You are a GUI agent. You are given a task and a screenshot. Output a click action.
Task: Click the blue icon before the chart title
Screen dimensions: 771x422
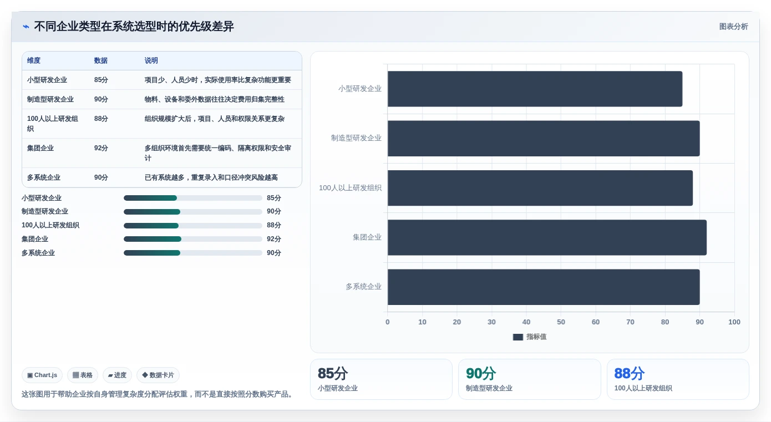[x=26, y=27]
